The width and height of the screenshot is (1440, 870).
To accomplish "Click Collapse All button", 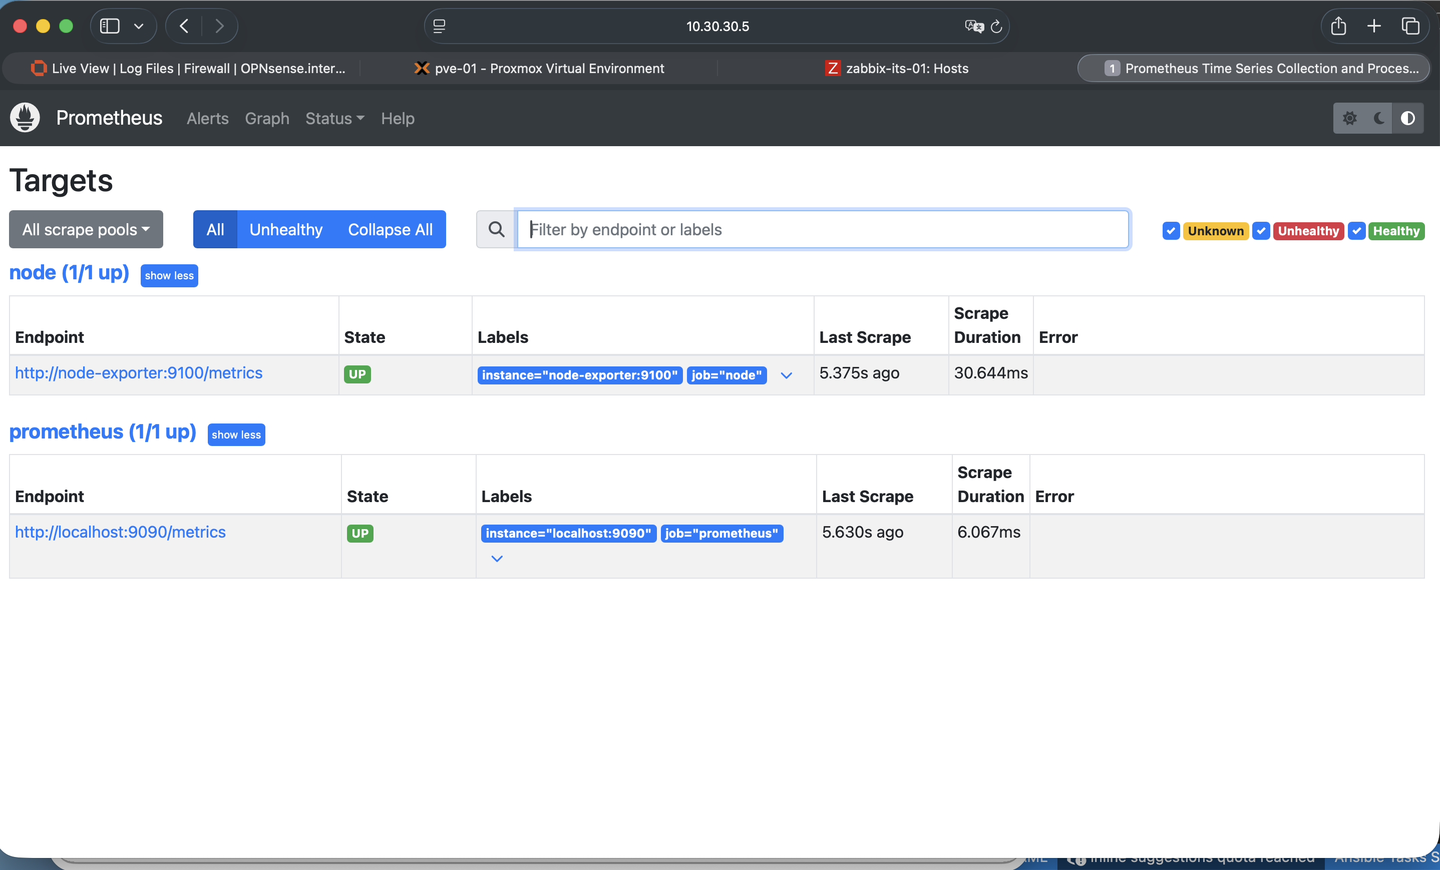I will coord(390,230).
